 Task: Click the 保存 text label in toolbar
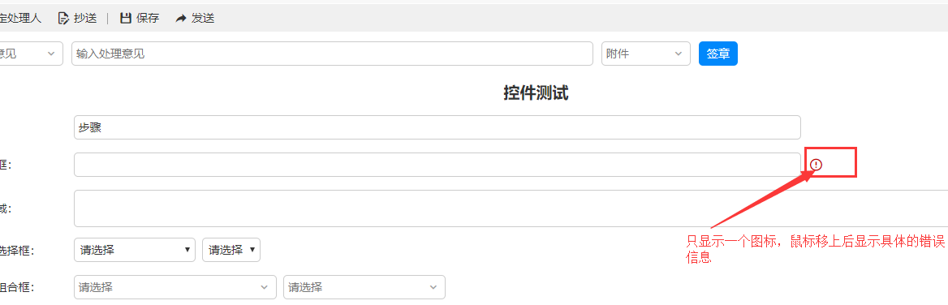(148, 18)
